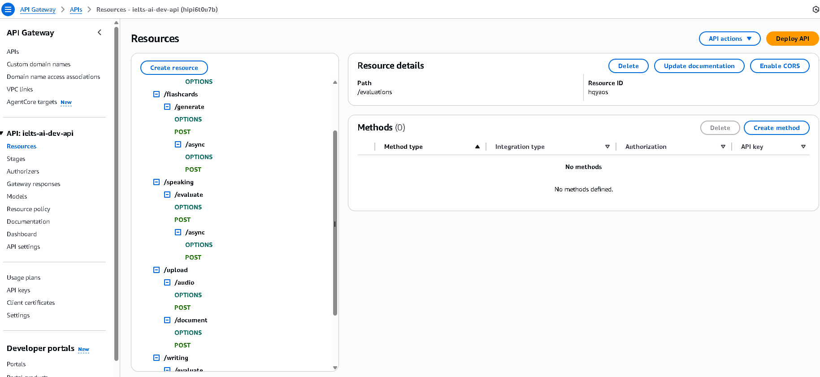Select POST under /speaking/evaluate/async

(x=193, y=257)
